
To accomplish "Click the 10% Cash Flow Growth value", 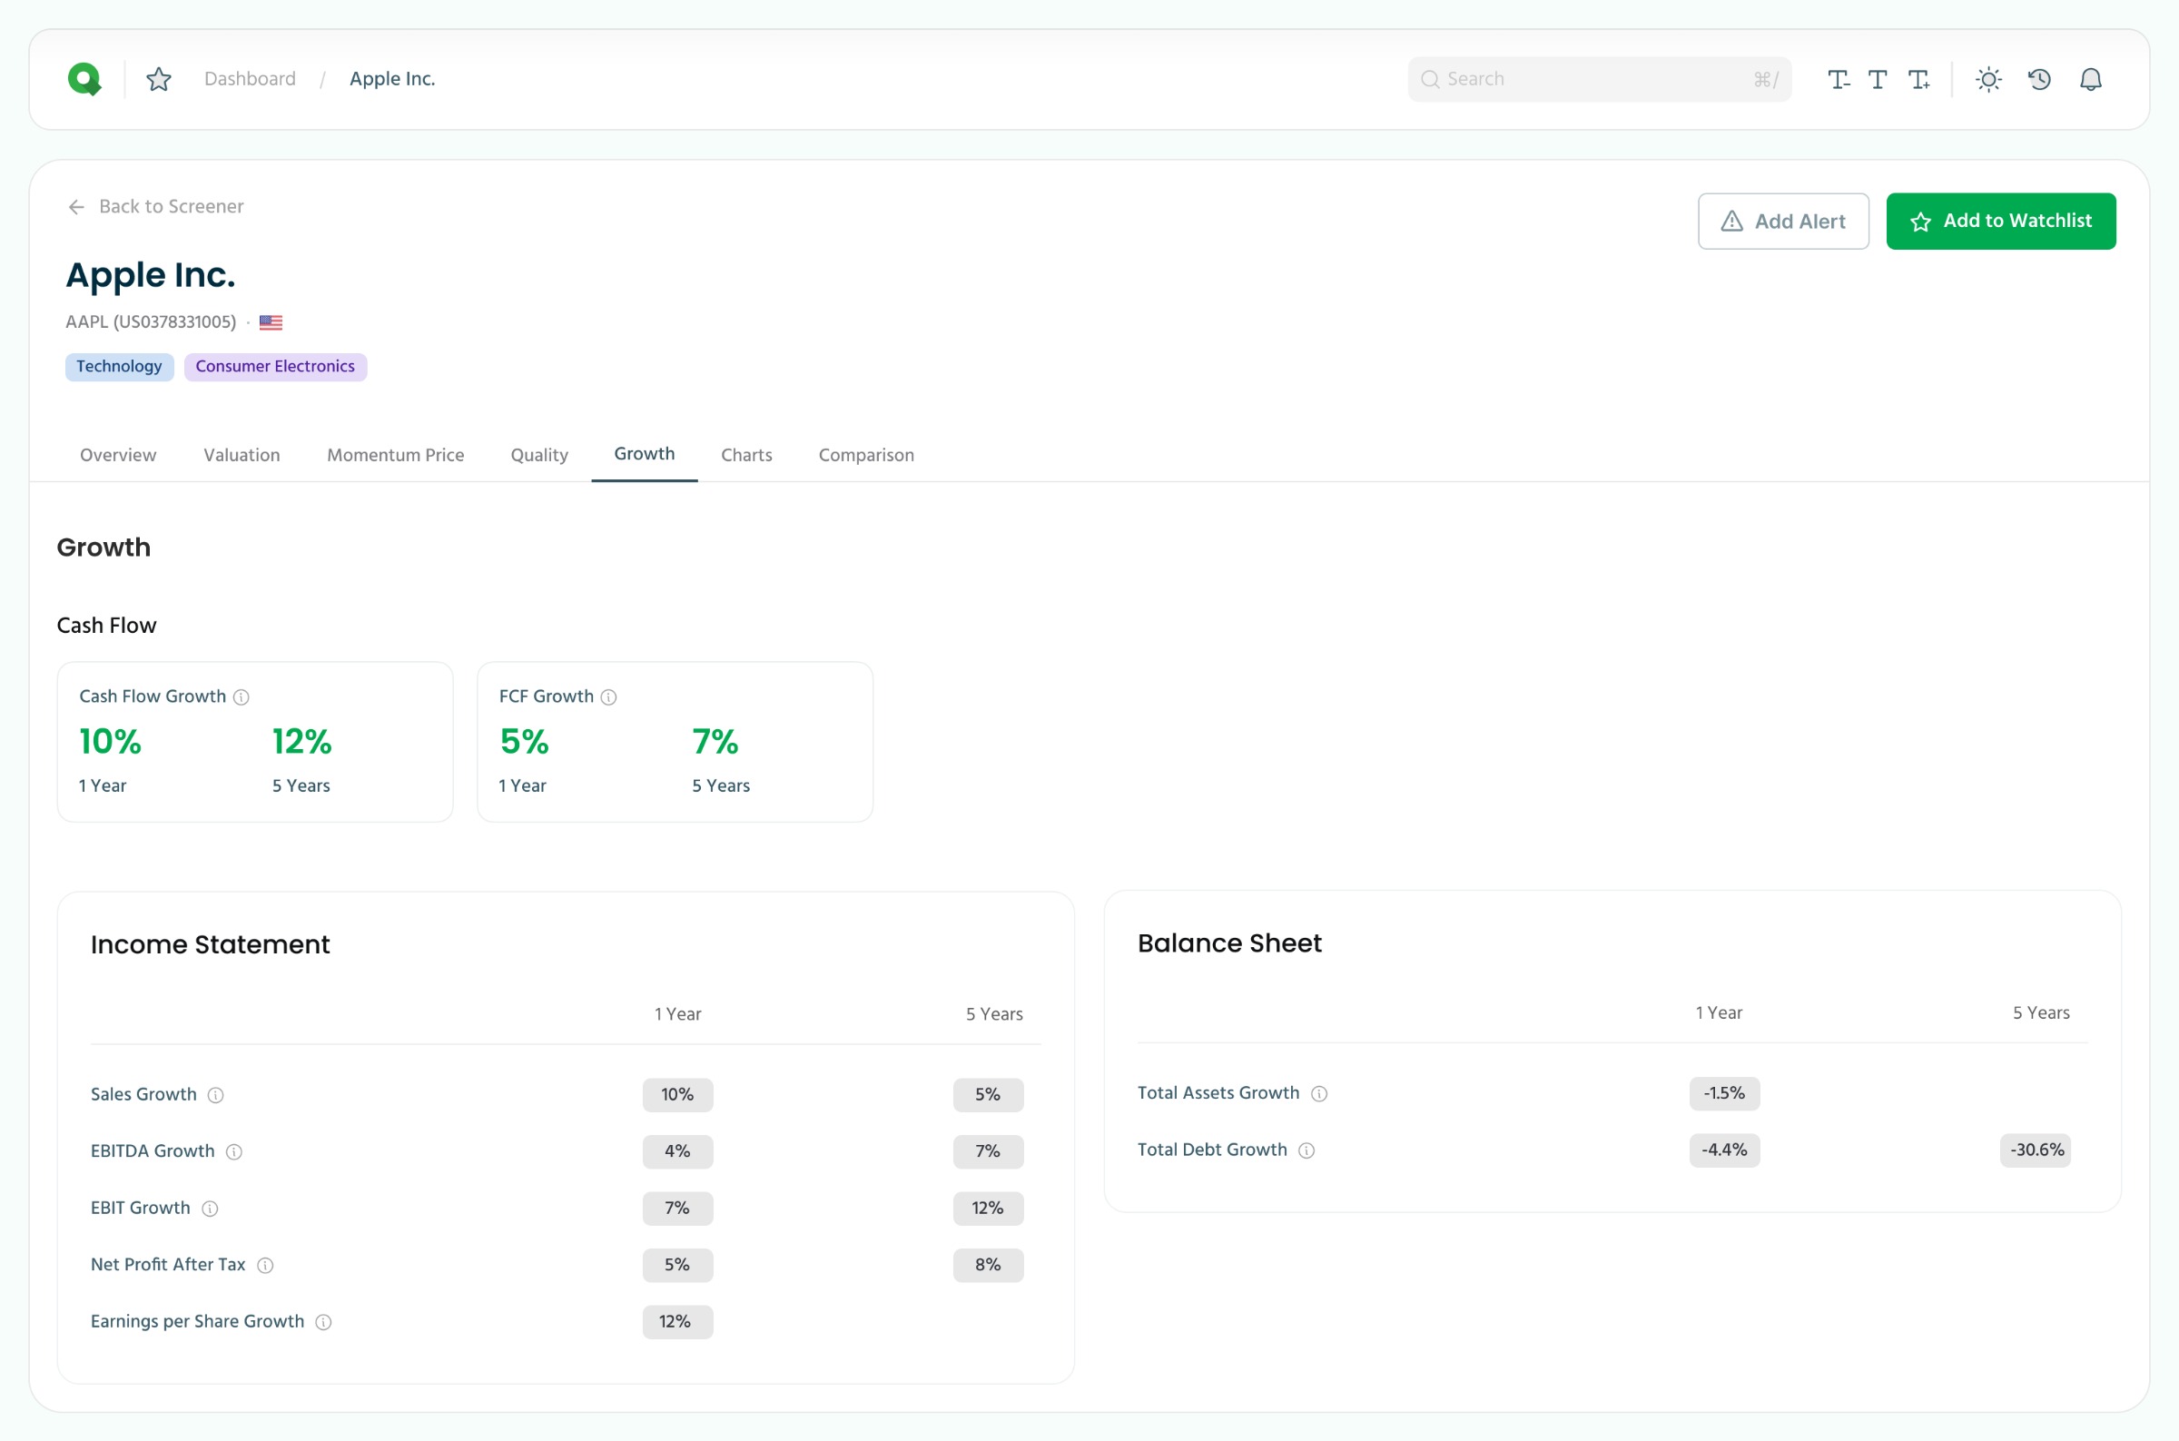I will 110,742.
